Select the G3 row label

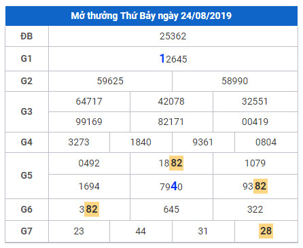click(x=26, y=111)
